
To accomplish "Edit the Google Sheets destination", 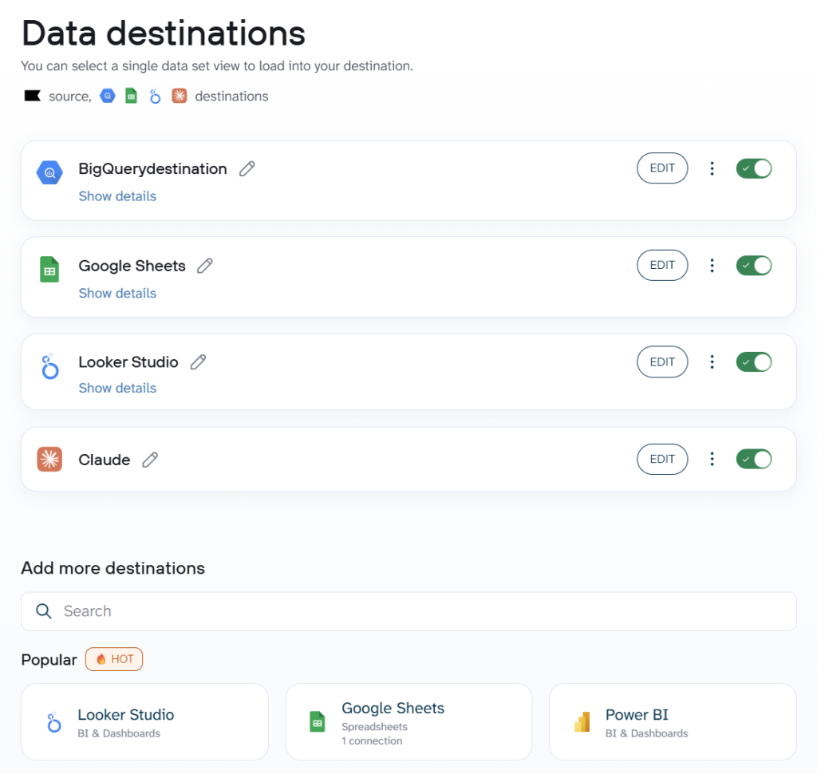I will coord(662,265).
